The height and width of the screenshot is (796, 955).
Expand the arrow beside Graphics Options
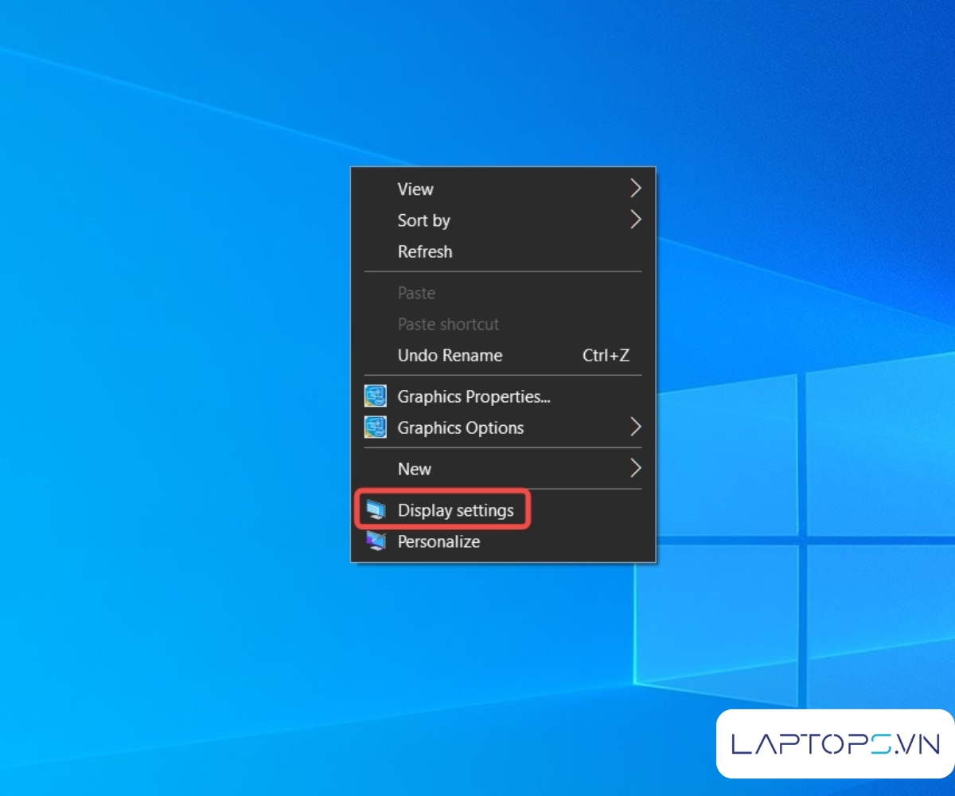point(635,427)
